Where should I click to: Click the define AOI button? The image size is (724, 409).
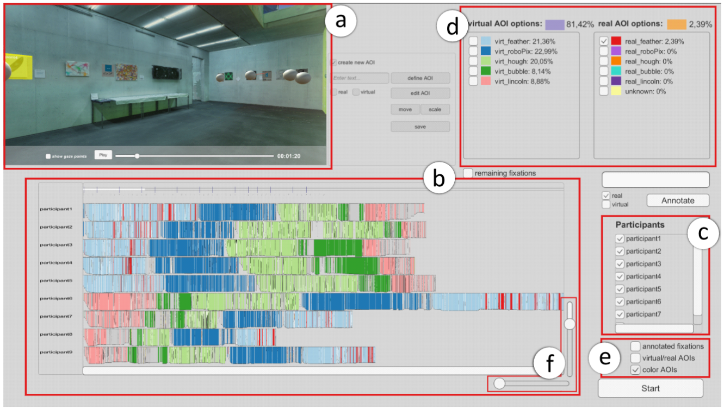(x=420, y=78)
